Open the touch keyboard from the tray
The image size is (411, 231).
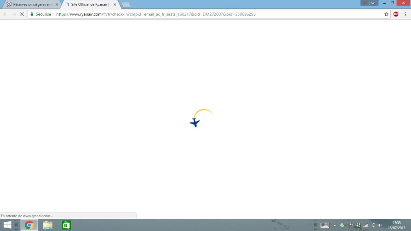click(325, 225)
